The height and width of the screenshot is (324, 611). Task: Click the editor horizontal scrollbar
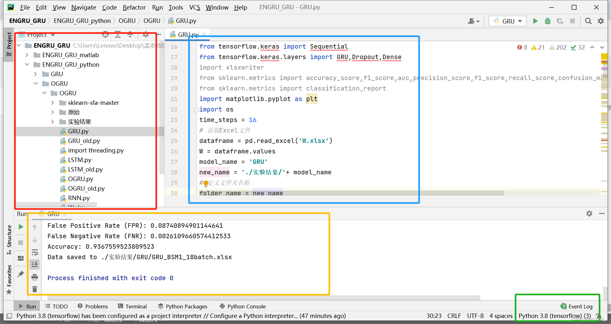pyautogui.click(x=351, y=193)
